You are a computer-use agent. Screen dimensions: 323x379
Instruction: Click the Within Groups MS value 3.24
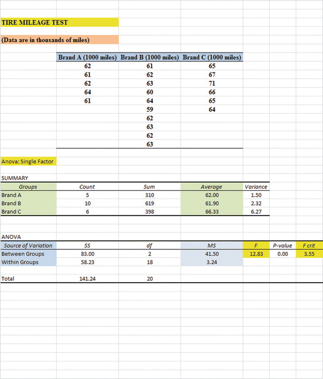[x=212, y=262]
